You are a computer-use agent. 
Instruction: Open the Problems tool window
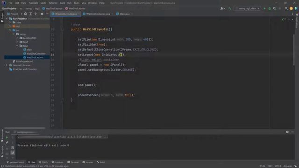(x=57, y=162)
